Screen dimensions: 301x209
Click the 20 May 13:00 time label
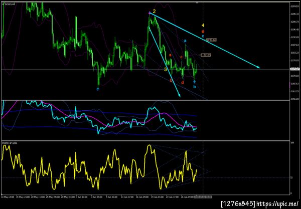click(x=38, y=197)
